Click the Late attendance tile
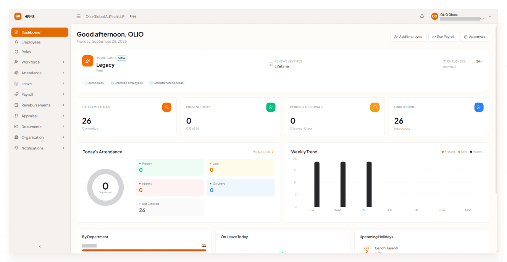 (x=241, y=167)
